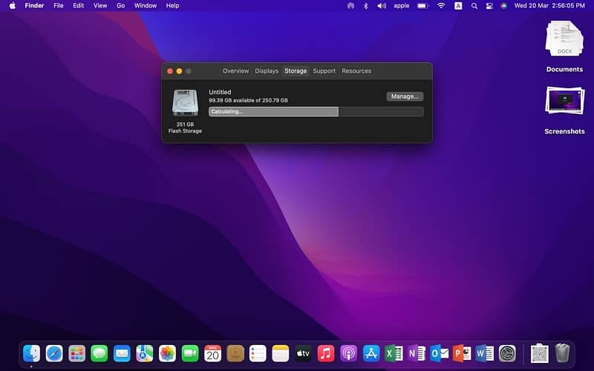The height and width of the screenshot is (371, 594).
Task: Open Trash in the dock
Action: pyautogui.click(x=562, y=352)
